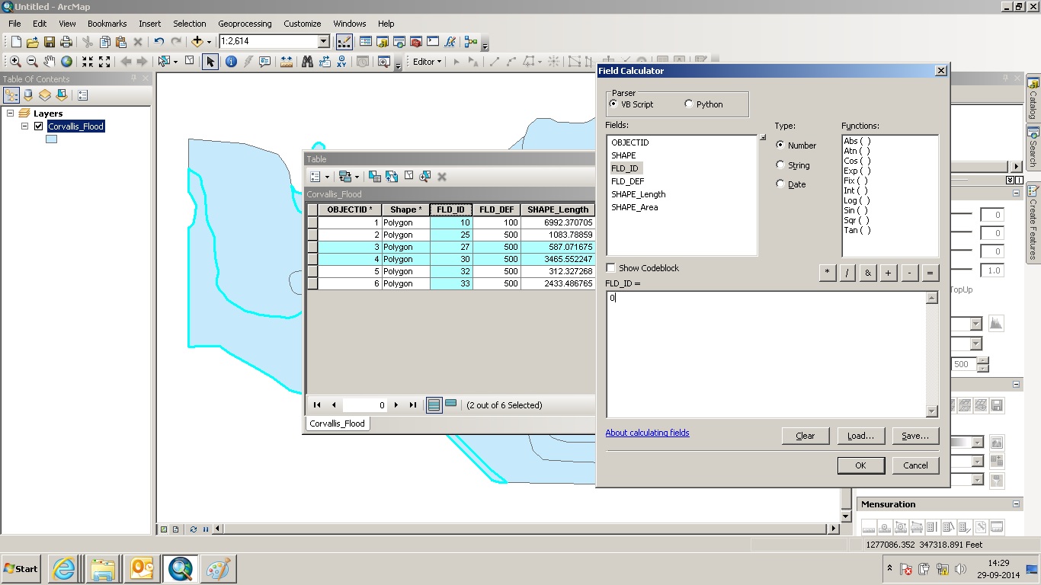Enable the Show Codeblock checkbox
The height and width of the screenshot is (585, 1041).
610,268
